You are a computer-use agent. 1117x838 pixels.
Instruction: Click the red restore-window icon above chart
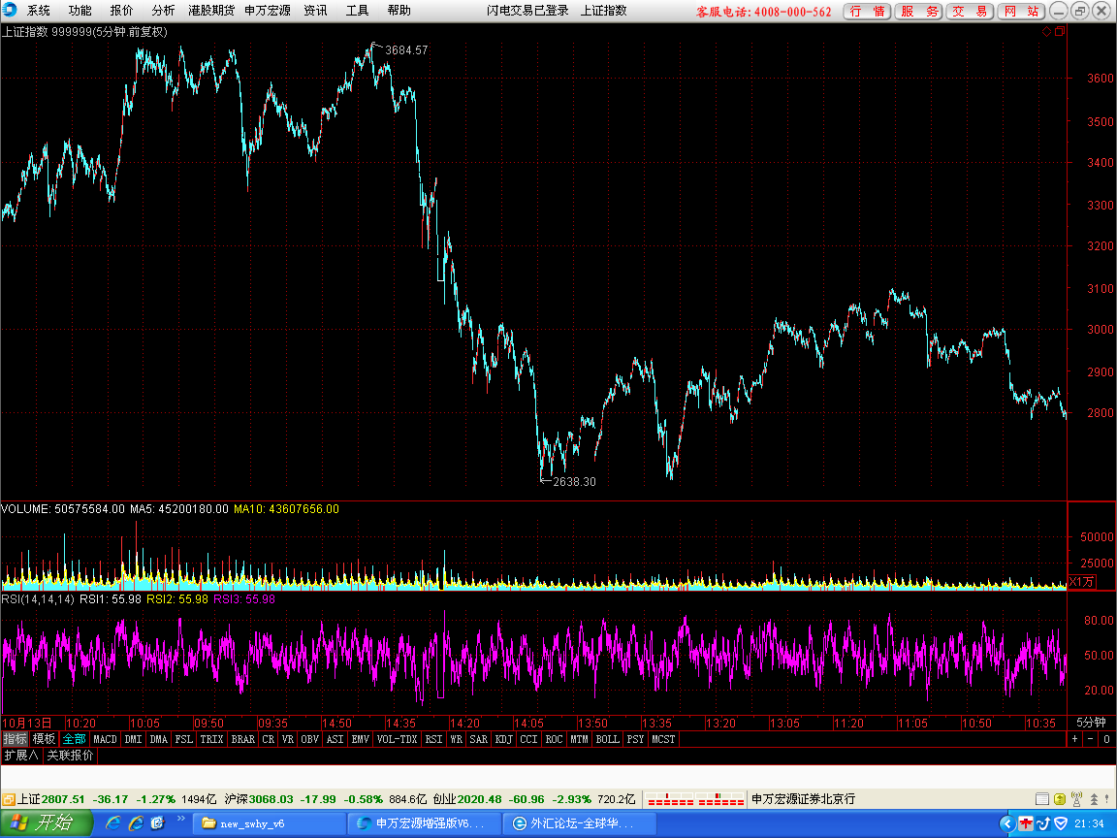pos(1060,31)
